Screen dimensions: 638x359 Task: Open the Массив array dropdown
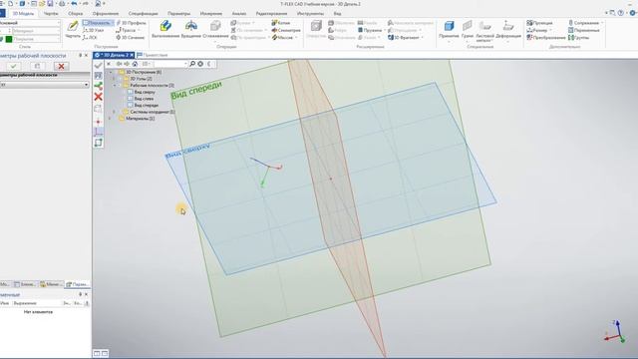(296, 38)
